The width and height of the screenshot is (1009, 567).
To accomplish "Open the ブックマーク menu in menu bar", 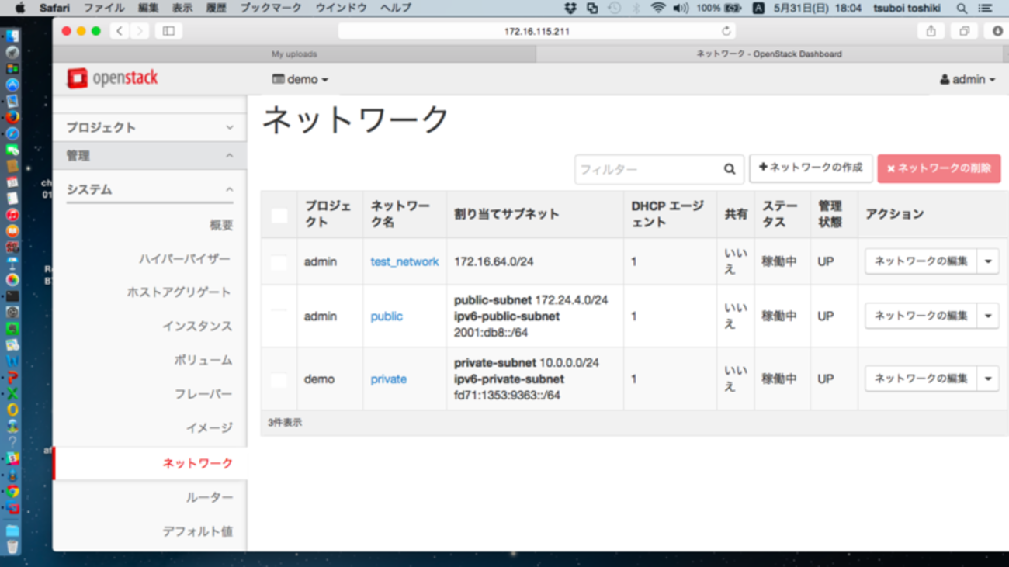I will (271, 8).
